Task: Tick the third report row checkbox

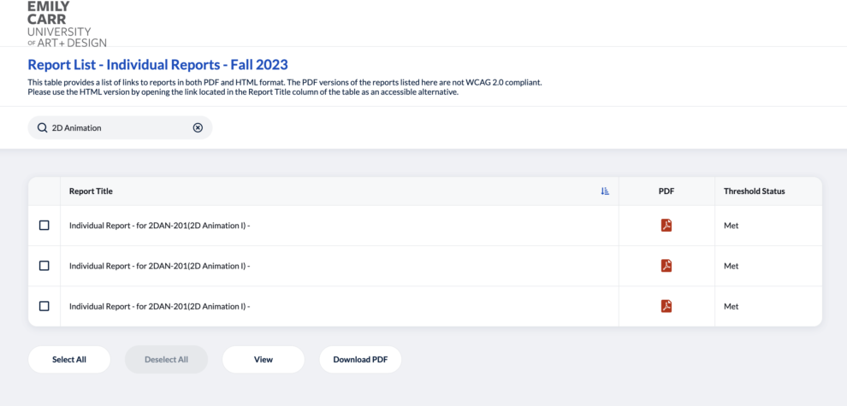Action: click(x=44, y=306)
